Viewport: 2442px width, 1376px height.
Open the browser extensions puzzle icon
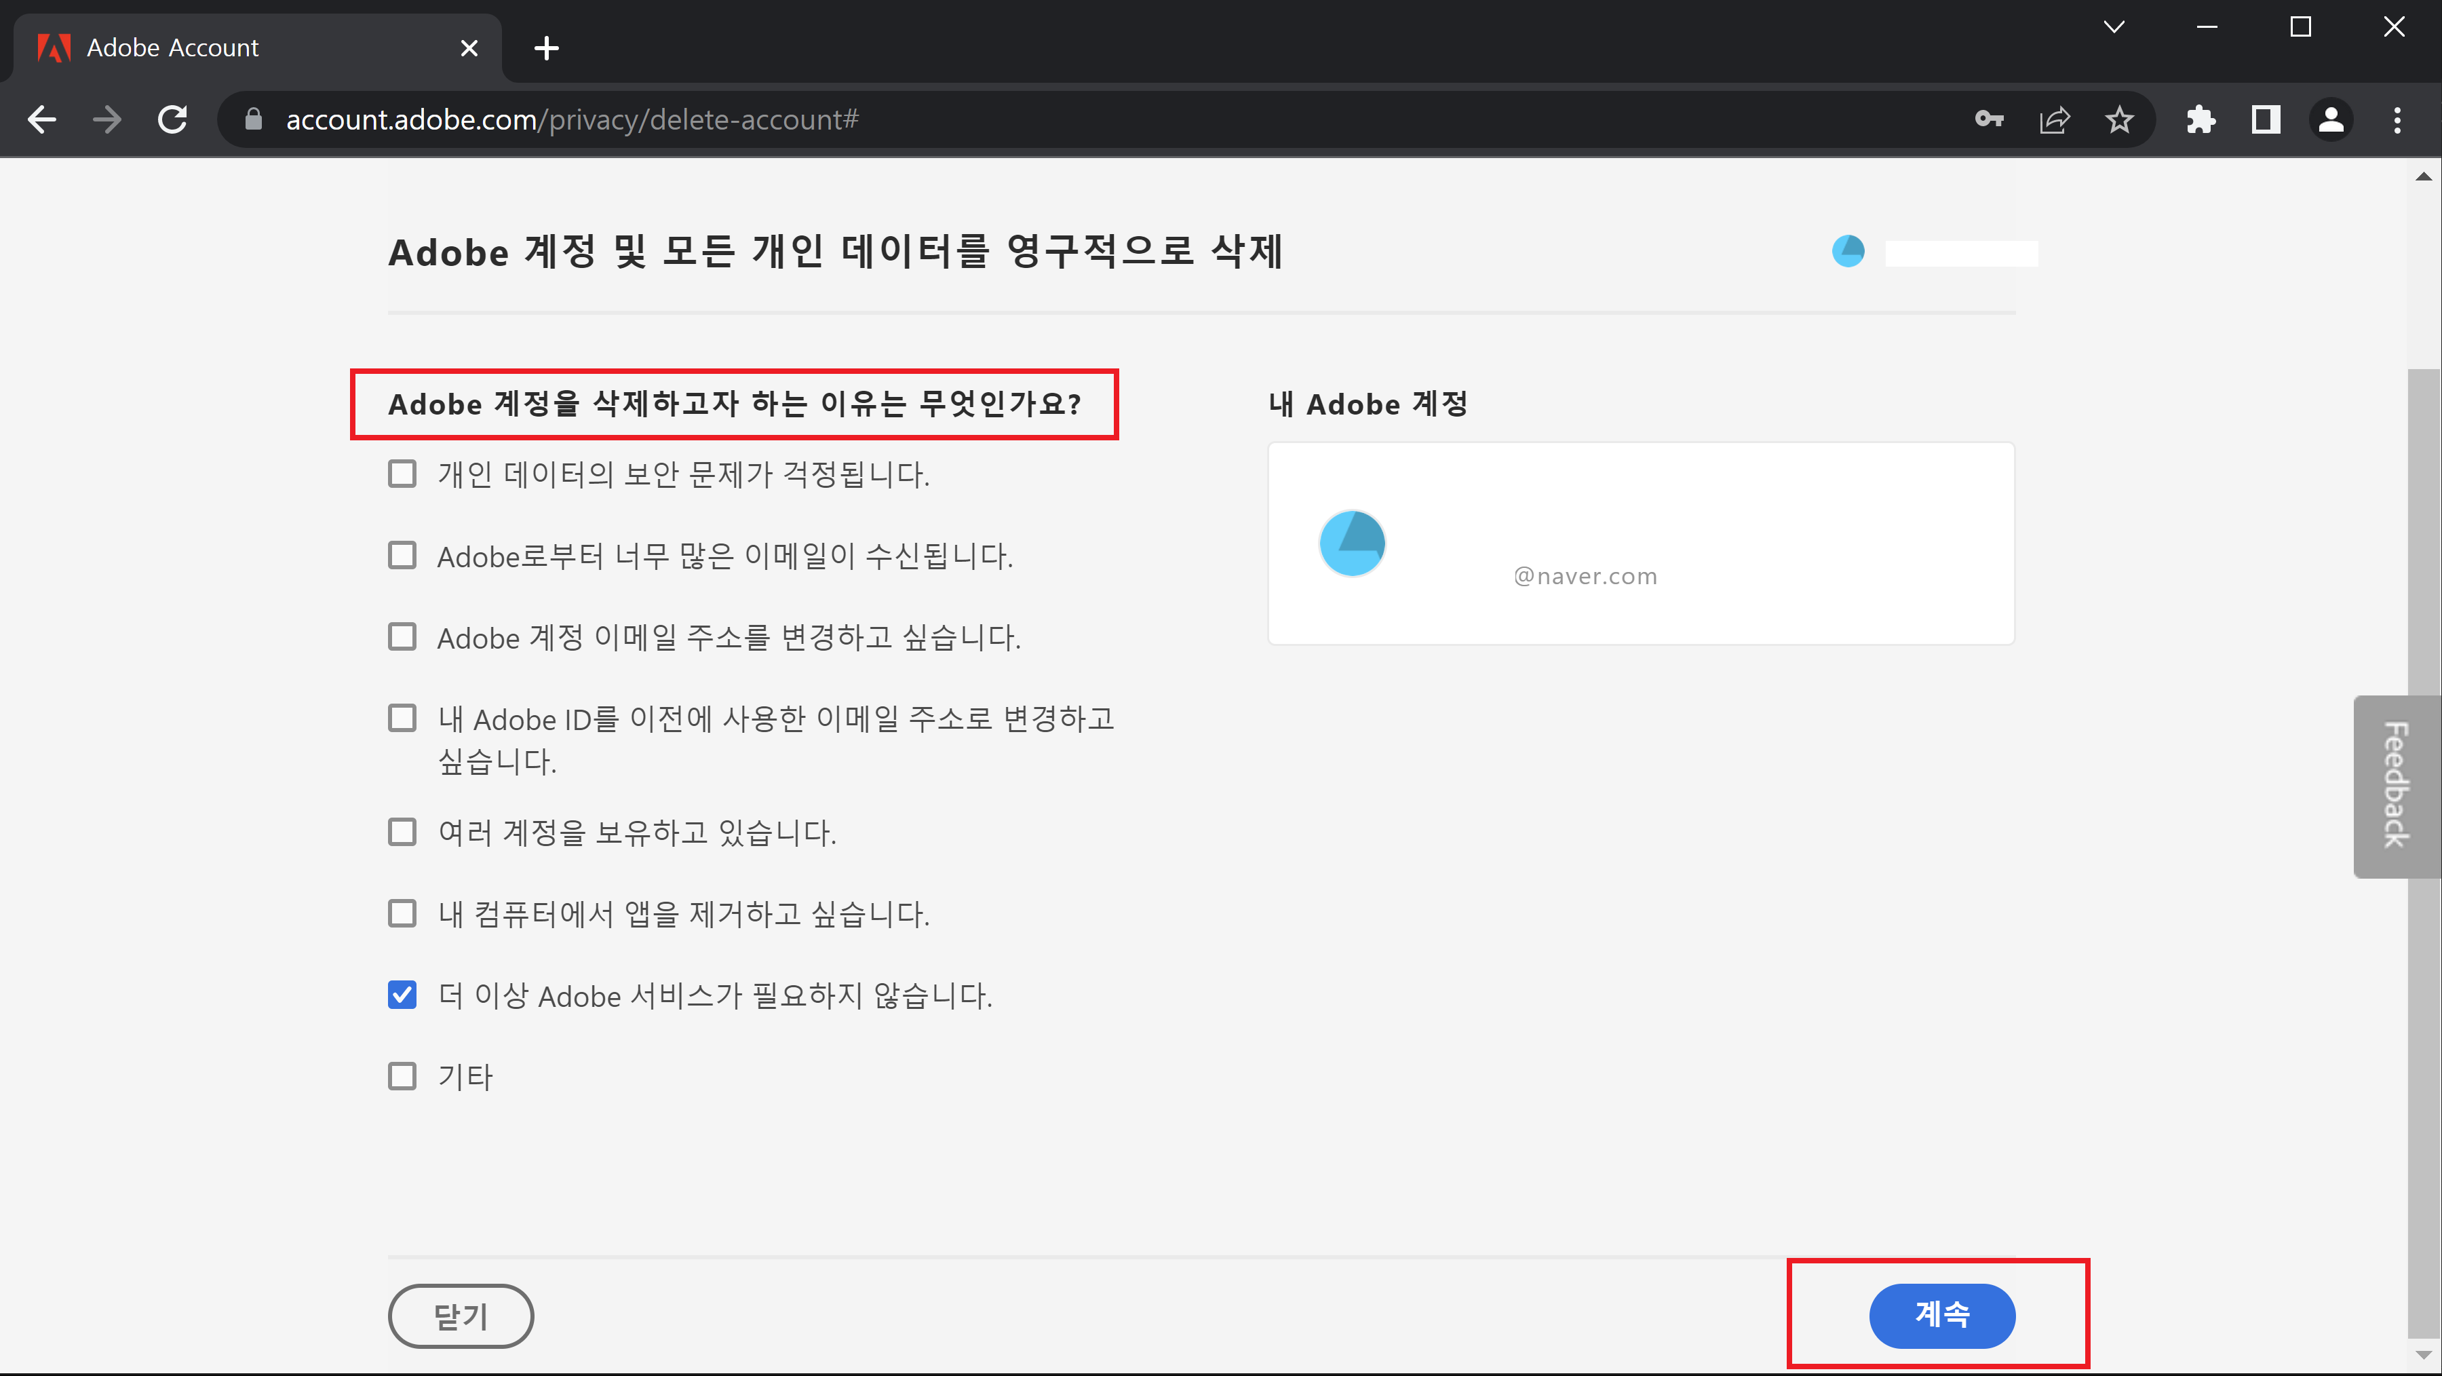click(2201, 119)
